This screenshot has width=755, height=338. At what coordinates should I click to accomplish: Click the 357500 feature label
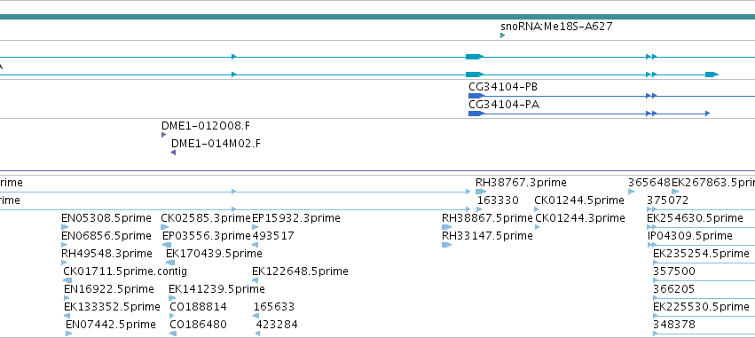coord(674,271)
